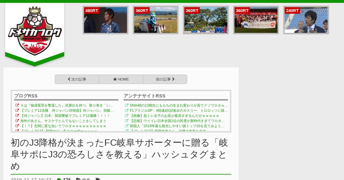Viewport: 344px width, 180px height.
Task: Go to 前の記事 (previous article)
Action: [x=165, y=79]
